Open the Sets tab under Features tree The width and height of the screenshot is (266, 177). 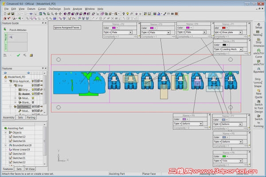(x=20, y=117)
